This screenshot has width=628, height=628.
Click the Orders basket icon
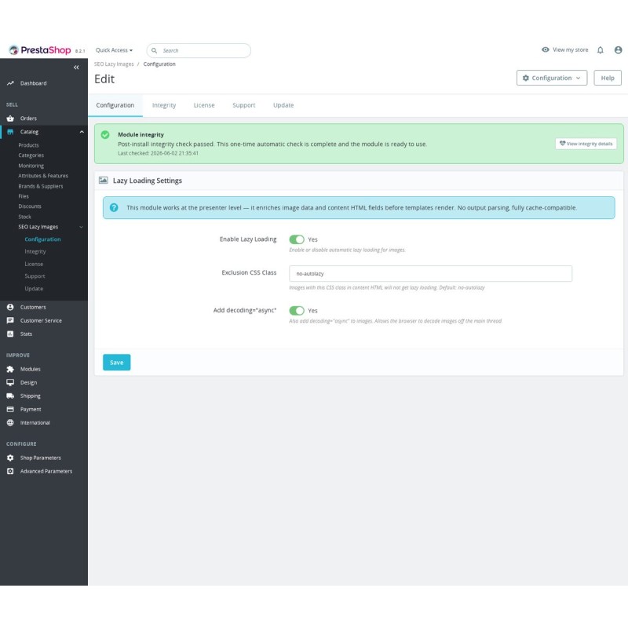[10, 119]
